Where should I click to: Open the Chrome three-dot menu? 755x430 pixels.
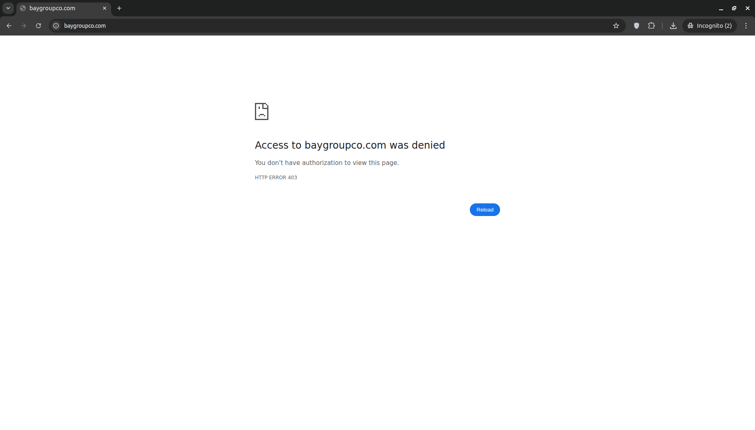(x=746, y=26)
